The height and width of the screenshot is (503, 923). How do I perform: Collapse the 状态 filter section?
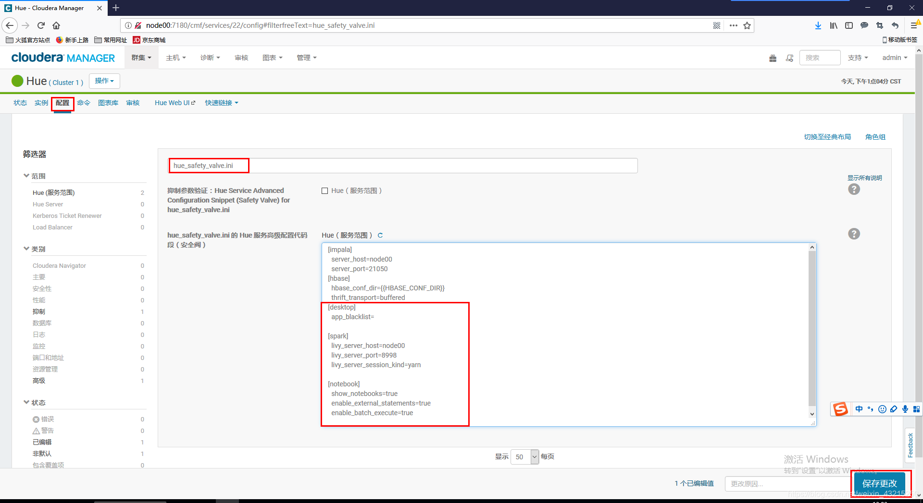tap(35, 403)
